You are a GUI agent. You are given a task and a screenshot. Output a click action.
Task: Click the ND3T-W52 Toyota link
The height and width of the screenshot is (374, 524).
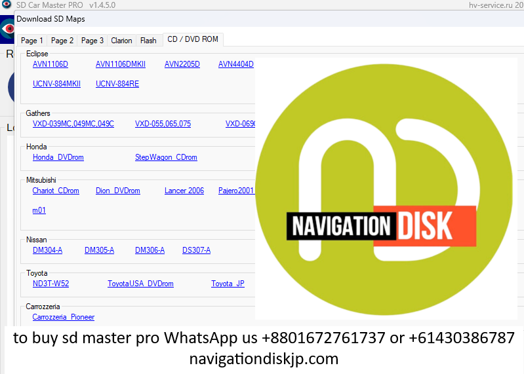[50, 284]
